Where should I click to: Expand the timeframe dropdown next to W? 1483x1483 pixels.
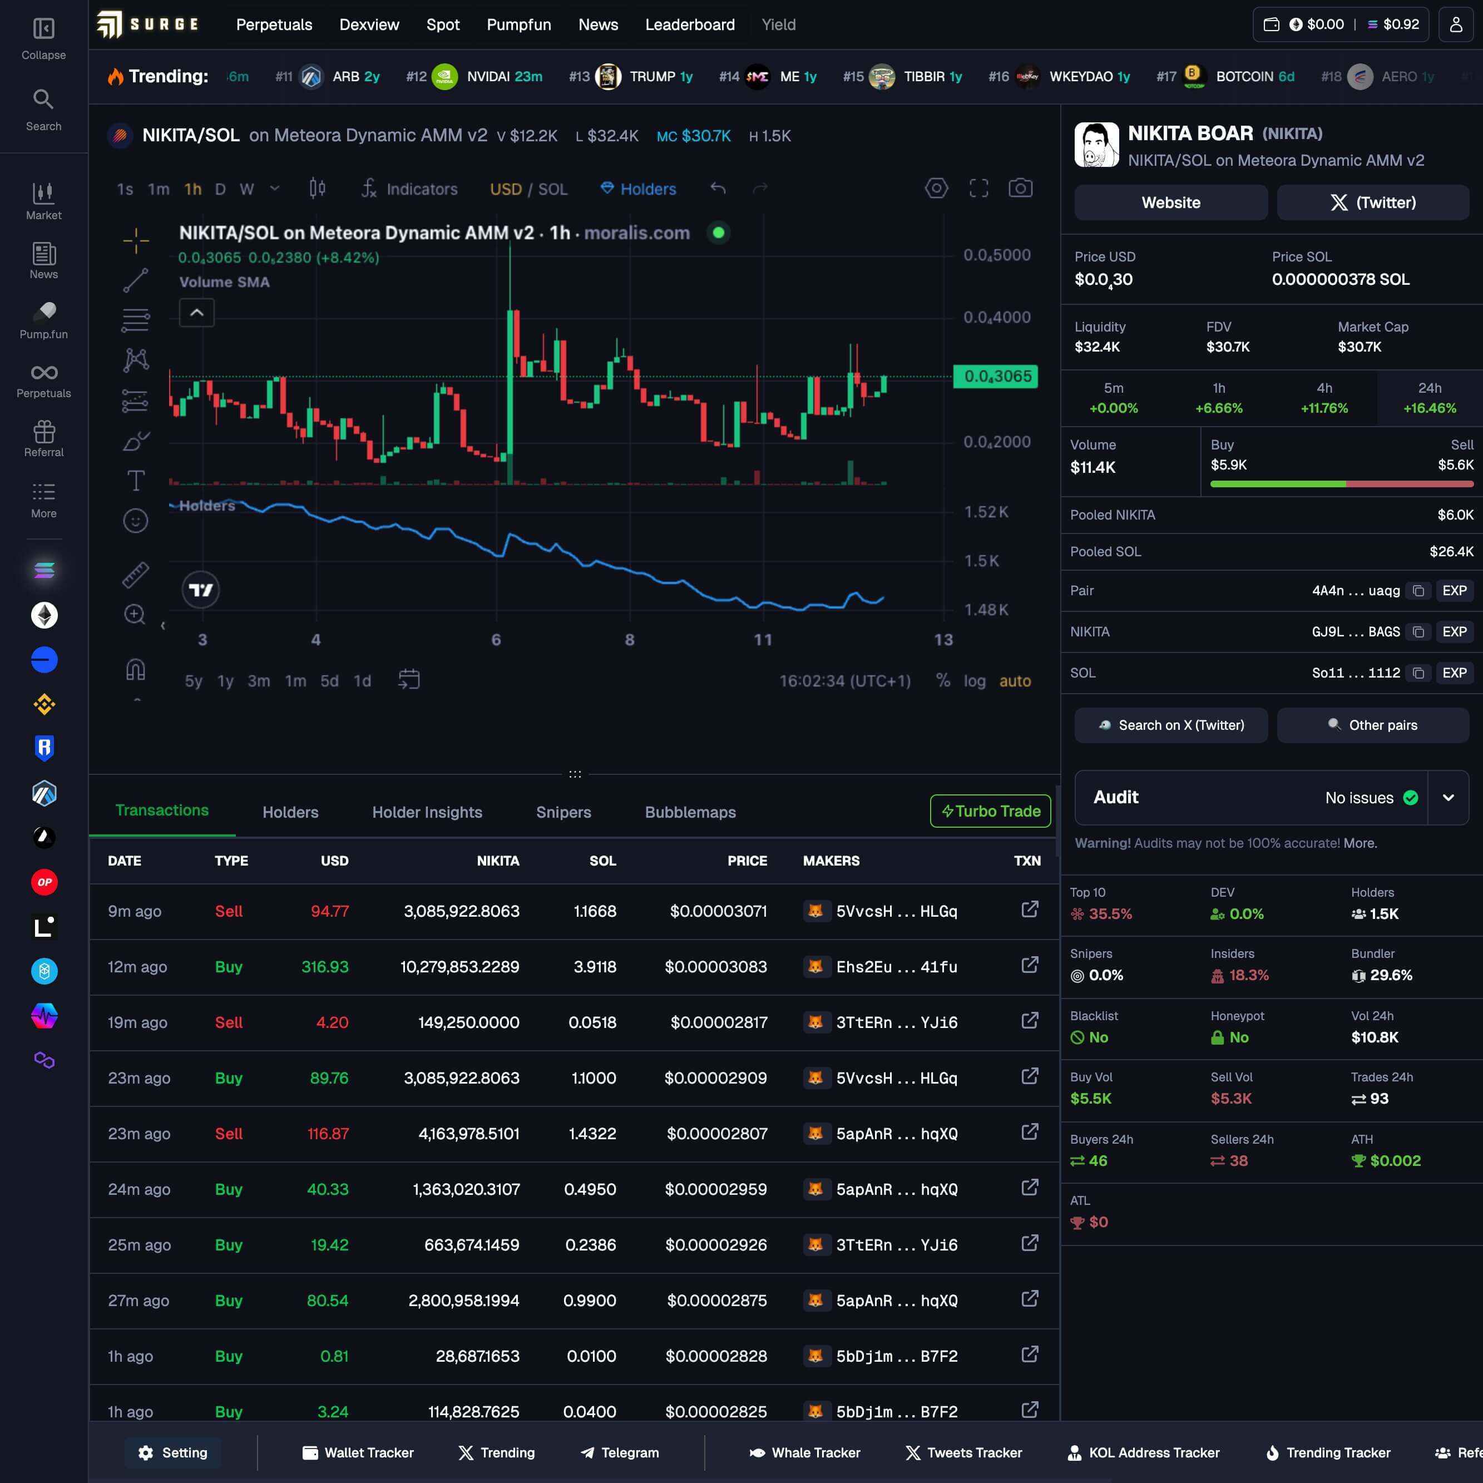(273, 189)
